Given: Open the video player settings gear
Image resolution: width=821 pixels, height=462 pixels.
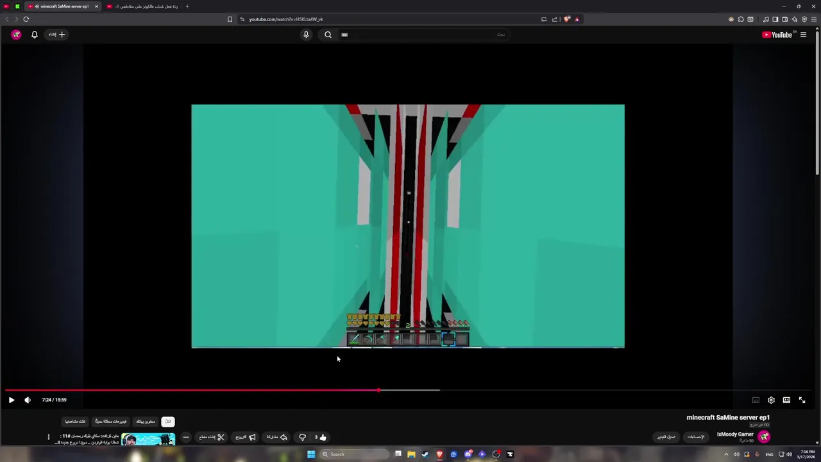Looking at the screenshot, I should pyautogui.click(x=771, y=400).
